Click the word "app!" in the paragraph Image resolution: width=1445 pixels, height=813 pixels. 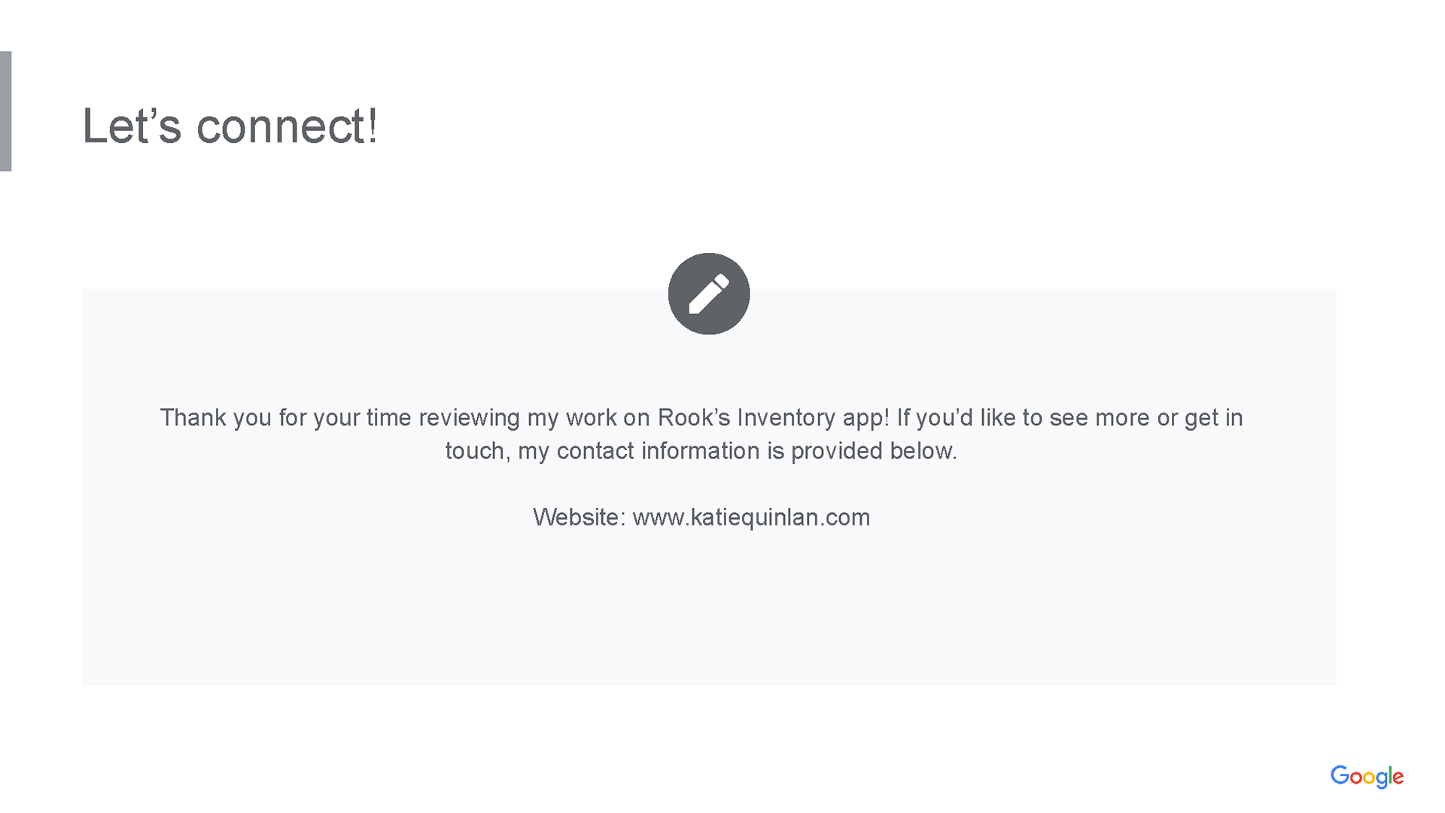[865, 418]
